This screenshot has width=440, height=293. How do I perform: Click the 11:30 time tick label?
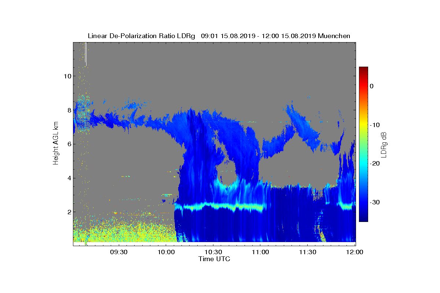coord(307,252)
